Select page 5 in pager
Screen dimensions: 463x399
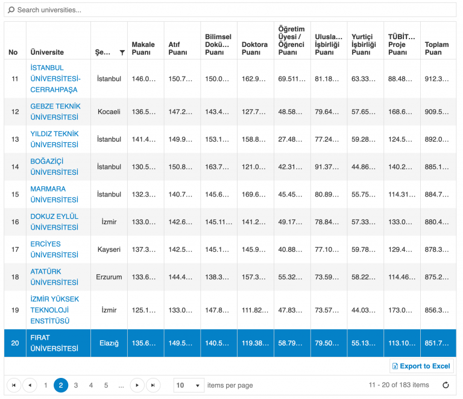click(106, 385)
